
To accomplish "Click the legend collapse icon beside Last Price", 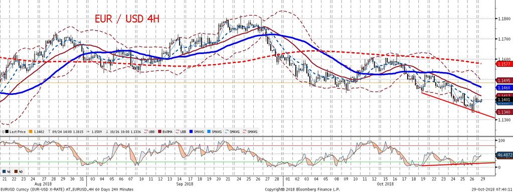I will click(3, 131).
